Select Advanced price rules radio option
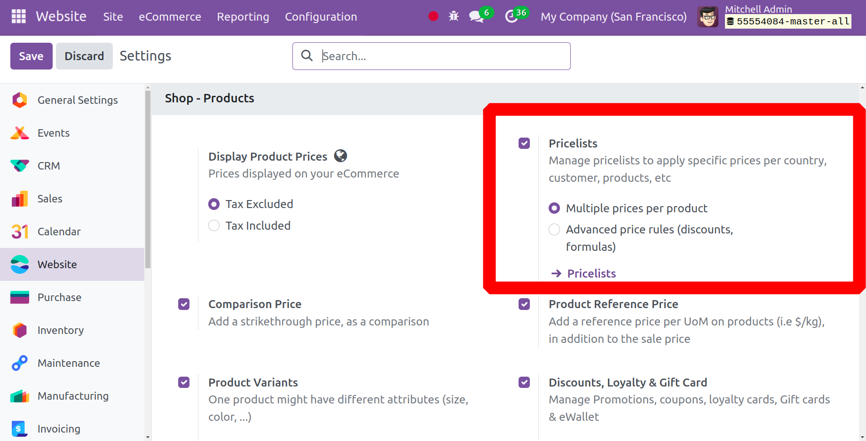 pos(554,230)
